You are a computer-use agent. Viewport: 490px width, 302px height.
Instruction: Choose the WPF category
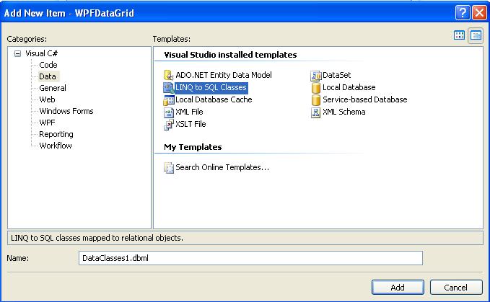tap(48, 123)
